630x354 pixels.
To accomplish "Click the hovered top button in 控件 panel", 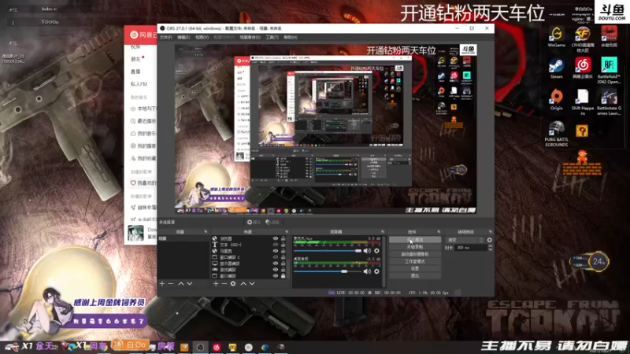I will [415, 240].
